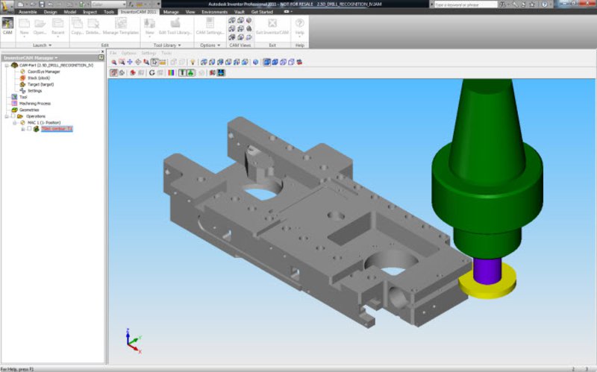Click the CAM button in the ribbon
Screen dimensions: 597x372
8,26
